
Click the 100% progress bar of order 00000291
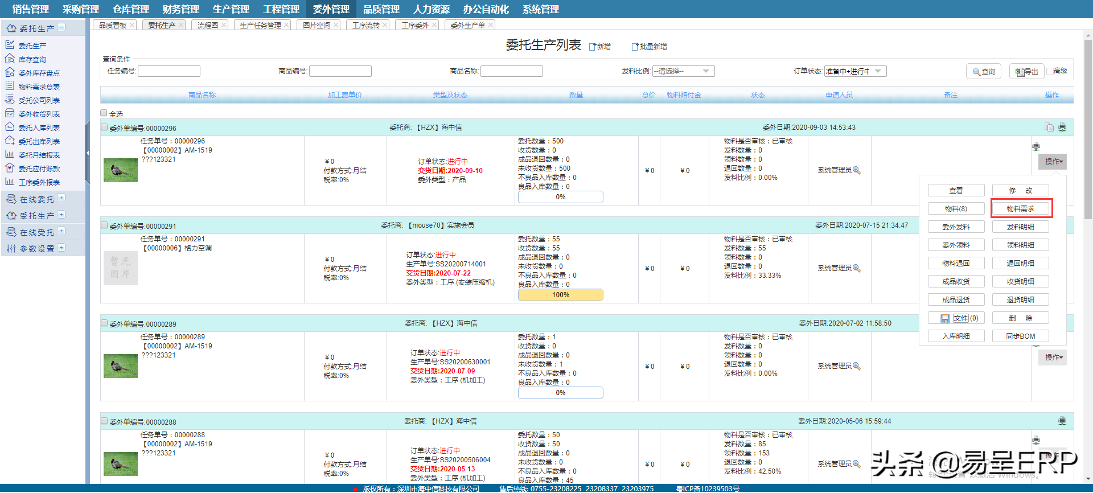click(560, 295)
